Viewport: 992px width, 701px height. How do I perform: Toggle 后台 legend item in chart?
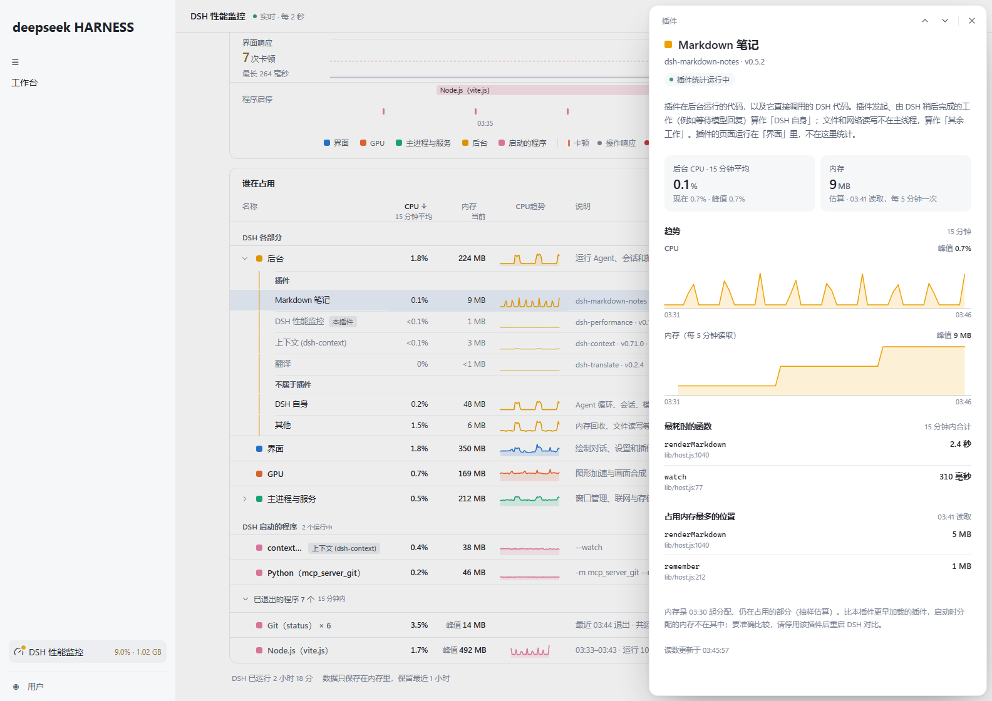click(475, 143)
